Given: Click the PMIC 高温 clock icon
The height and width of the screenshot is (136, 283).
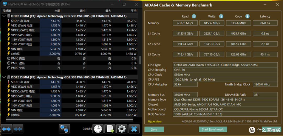Looking at the screenshot, I should tap(8, 58).
